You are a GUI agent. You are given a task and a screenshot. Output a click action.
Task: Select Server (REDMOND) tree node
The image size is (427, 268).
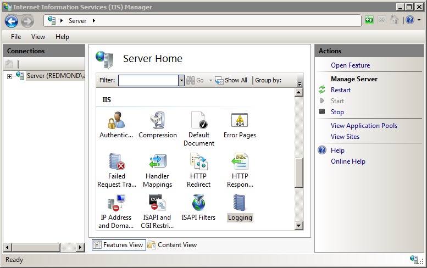pos(56,76)
